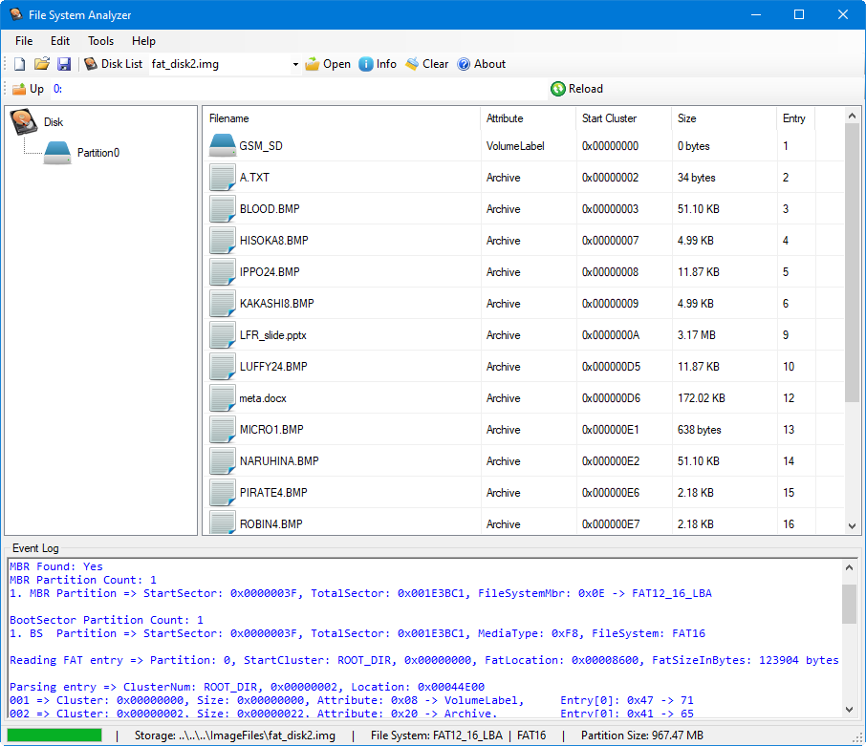
Task: Click the GSM_SD volume label icon
Action: coord(223,146)
